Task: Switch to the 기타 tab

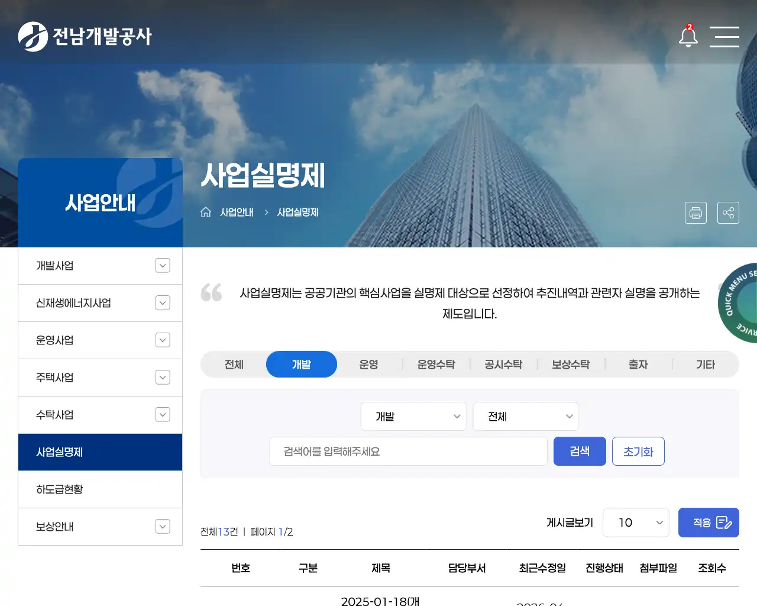Action: tap(706, 365)
